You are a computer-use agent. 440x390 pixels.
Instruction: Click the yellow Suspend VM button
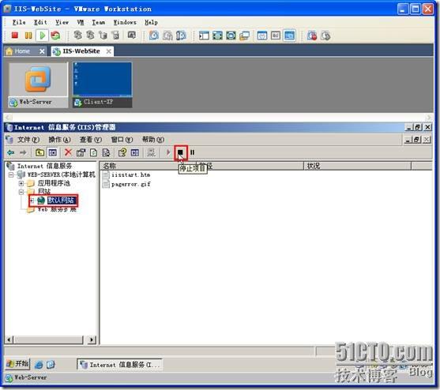pos(28,36)
